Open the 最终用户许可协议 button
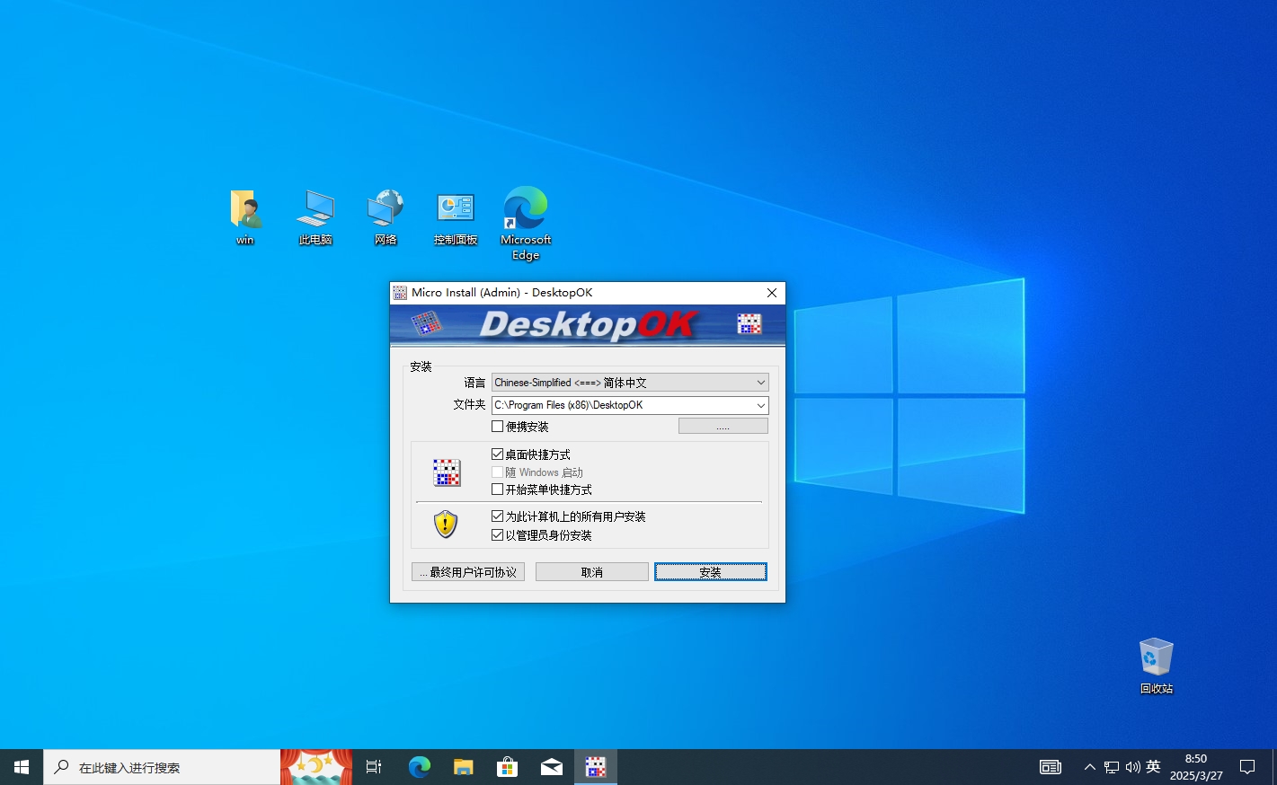This screenshot has width=1277, height=785. 468,572
